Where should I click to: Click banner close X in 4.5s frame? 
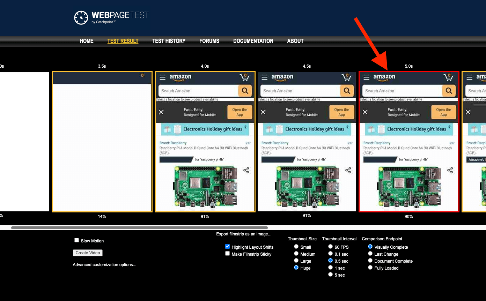263,112
